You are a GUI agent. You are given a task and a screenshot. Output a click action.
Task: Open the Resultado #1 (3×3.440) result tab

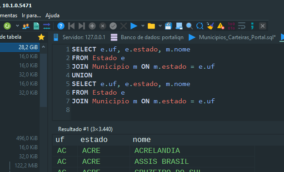[x=85, y=129]
